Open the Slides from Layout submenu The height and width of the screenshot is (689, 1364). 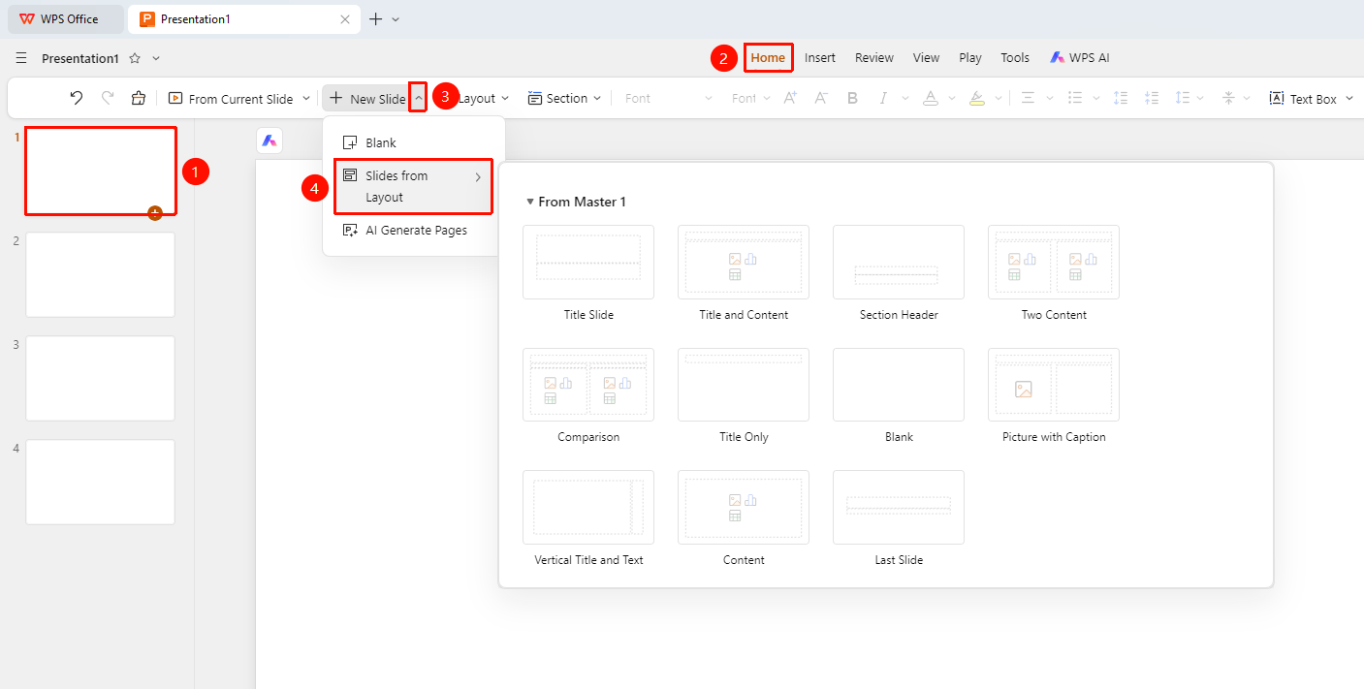pyautogui.click(x=414, y=186)
